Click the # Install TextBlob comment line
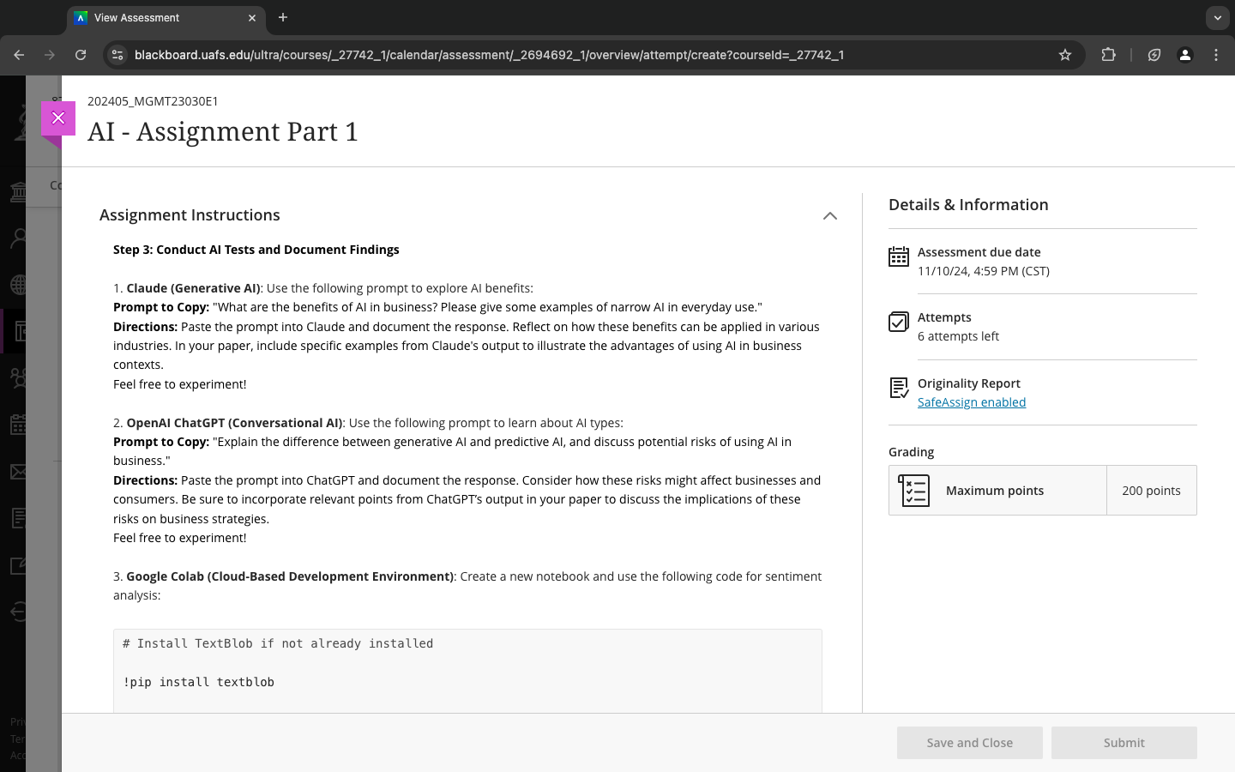 click(x=278, y=643)
